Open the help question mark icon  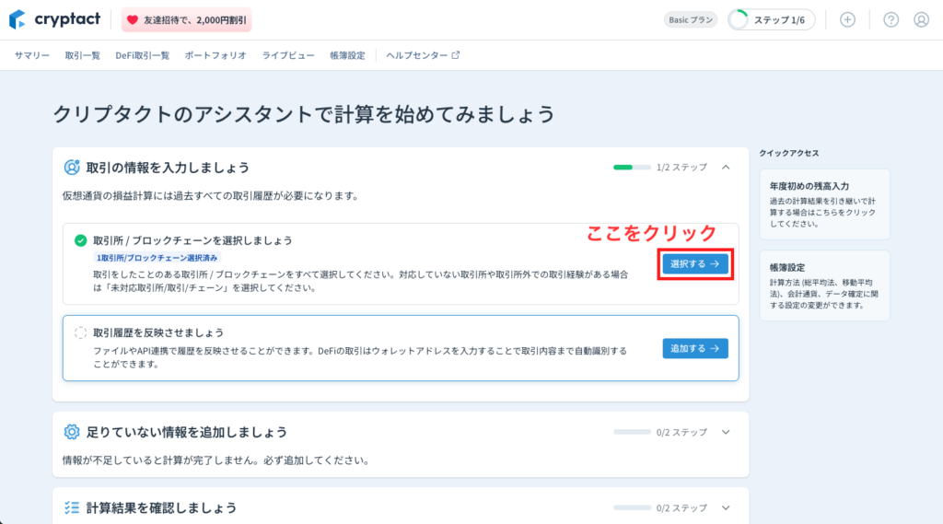coord(891,20)
